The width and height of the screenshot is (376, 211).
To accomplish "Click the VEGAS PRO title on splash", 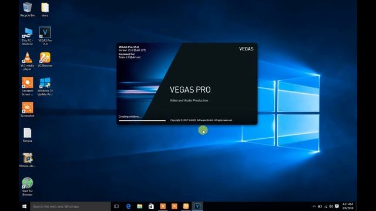I will (x=190, y=90).
